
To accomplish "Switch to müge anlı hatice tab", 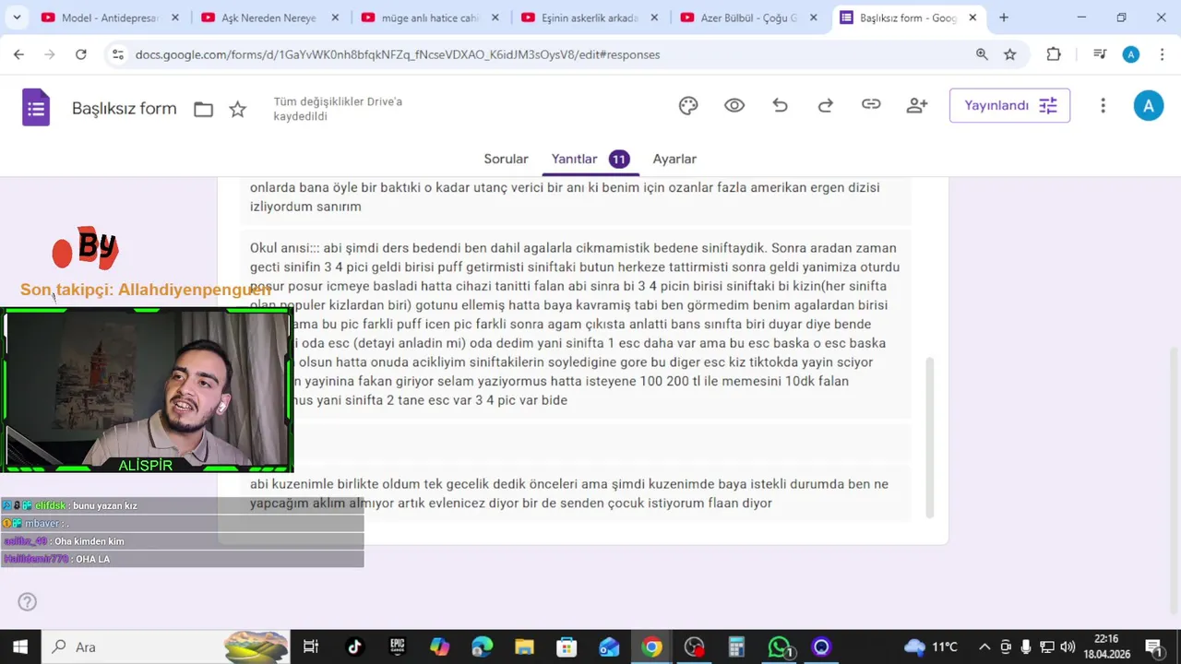I will [x=430, y=18].
